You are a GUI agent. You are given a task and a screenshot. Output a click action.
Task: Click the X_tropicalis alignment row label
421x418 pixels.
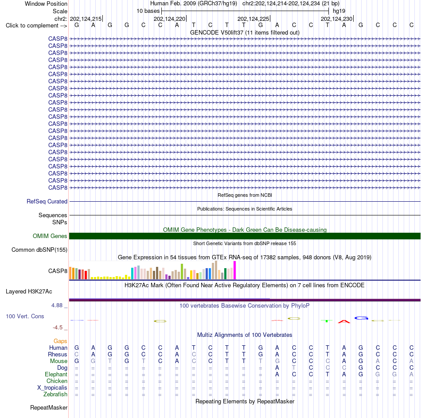click(x=52, y=388)
